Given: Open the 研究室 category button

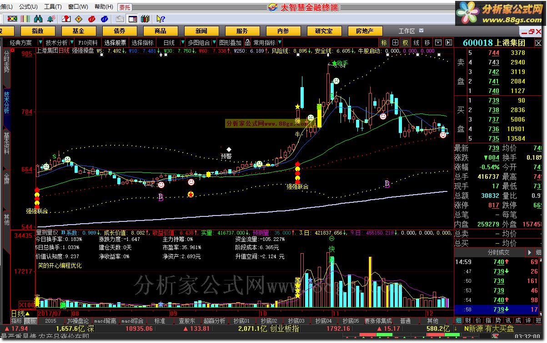Looking at the screenshot, I should [x=324, y=31].
